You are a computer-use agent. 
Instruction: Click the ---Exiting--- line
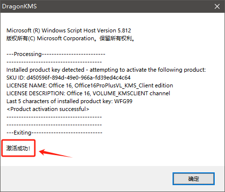pyautogui.click(x=54, y=133)
